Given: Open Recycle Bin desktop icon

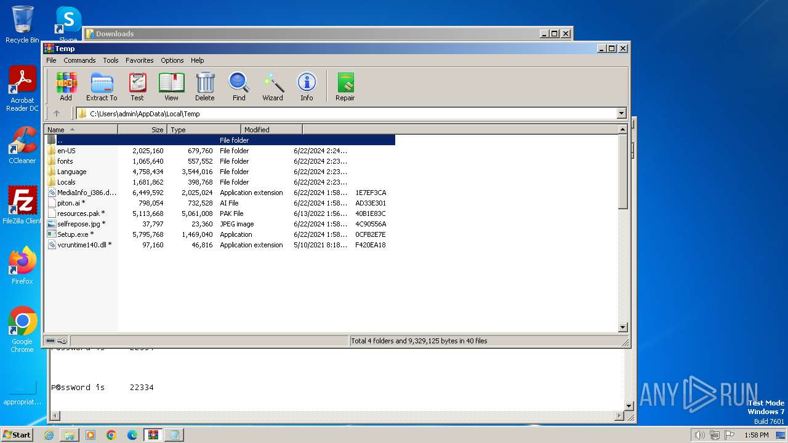Looking at the screenshot, I should (22, 25).
